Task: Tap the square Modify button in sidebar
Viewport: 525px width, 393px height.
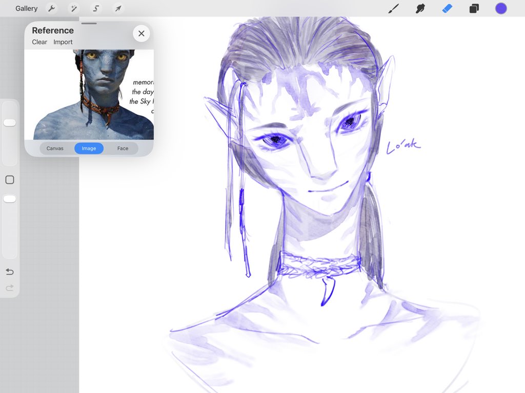Action: 10,180
